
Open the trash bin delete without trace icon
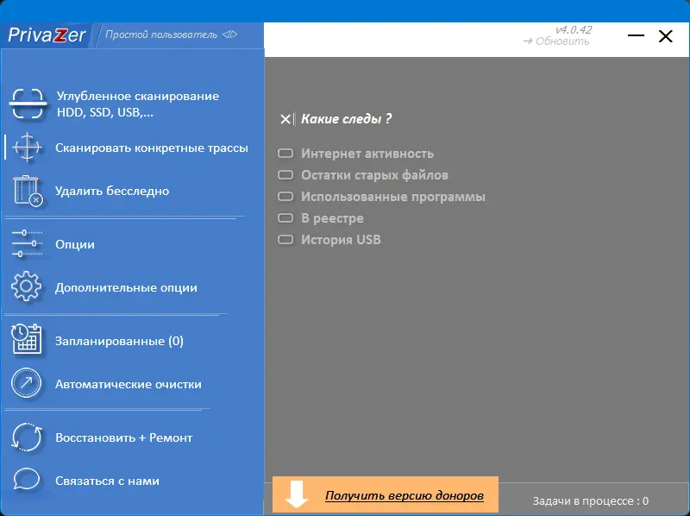click(x=28, y=190)
